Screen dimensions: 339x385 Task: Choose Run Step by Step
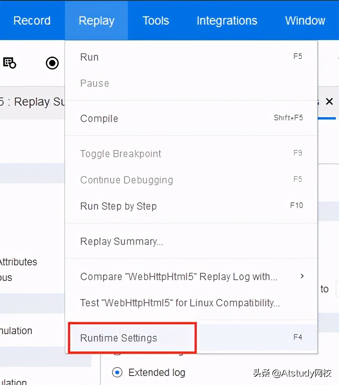pyautogui.click(x=191, y=206)
